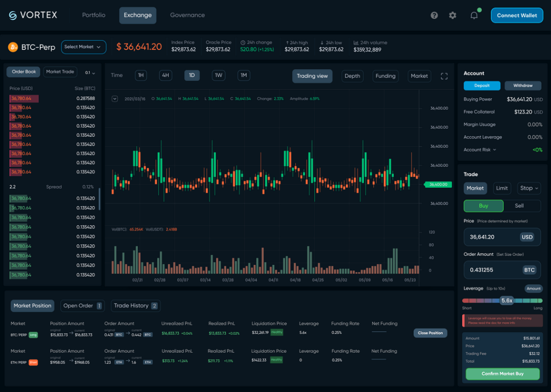Switch to Portfolio page
Viewport: 551px width, 392px height.
94,15
